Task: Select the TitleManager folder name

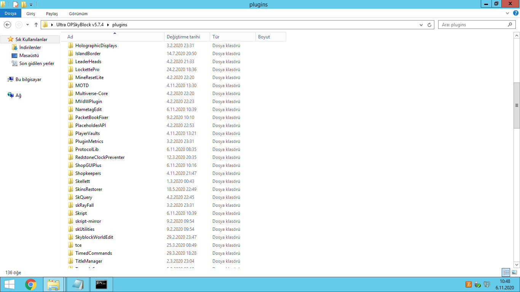Action: pos(89,261)
